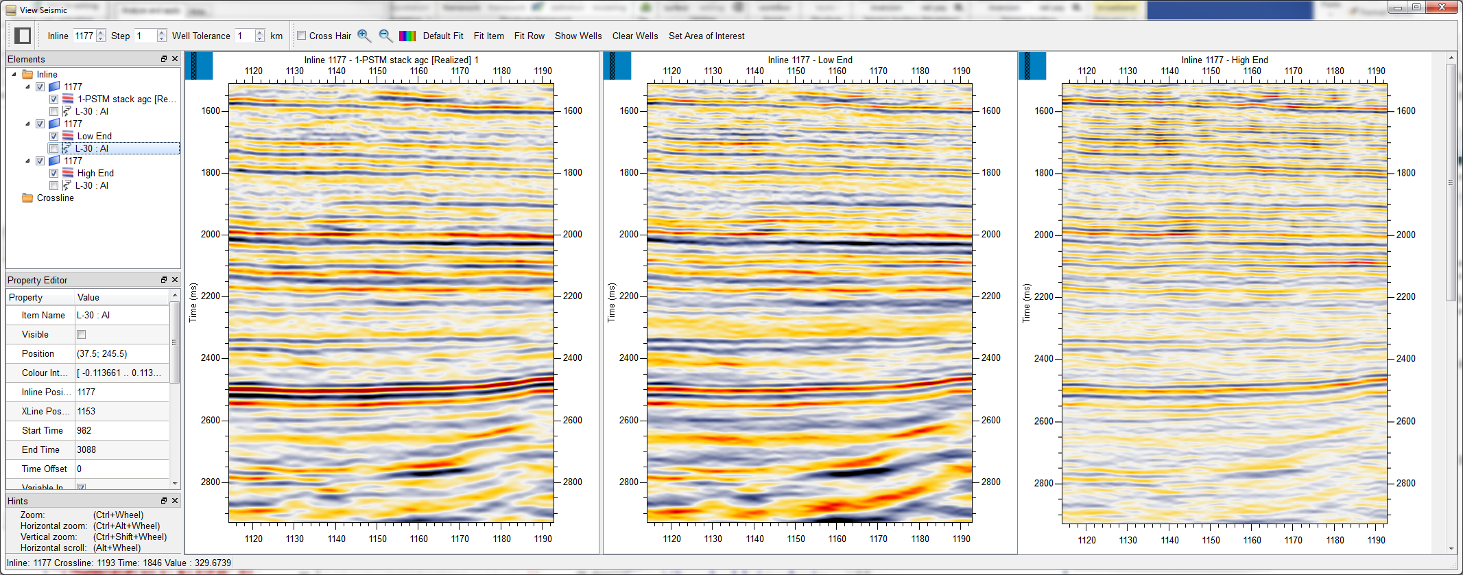
Task: Click Default Fit in the toolbar
Action: tap(442, 36)
